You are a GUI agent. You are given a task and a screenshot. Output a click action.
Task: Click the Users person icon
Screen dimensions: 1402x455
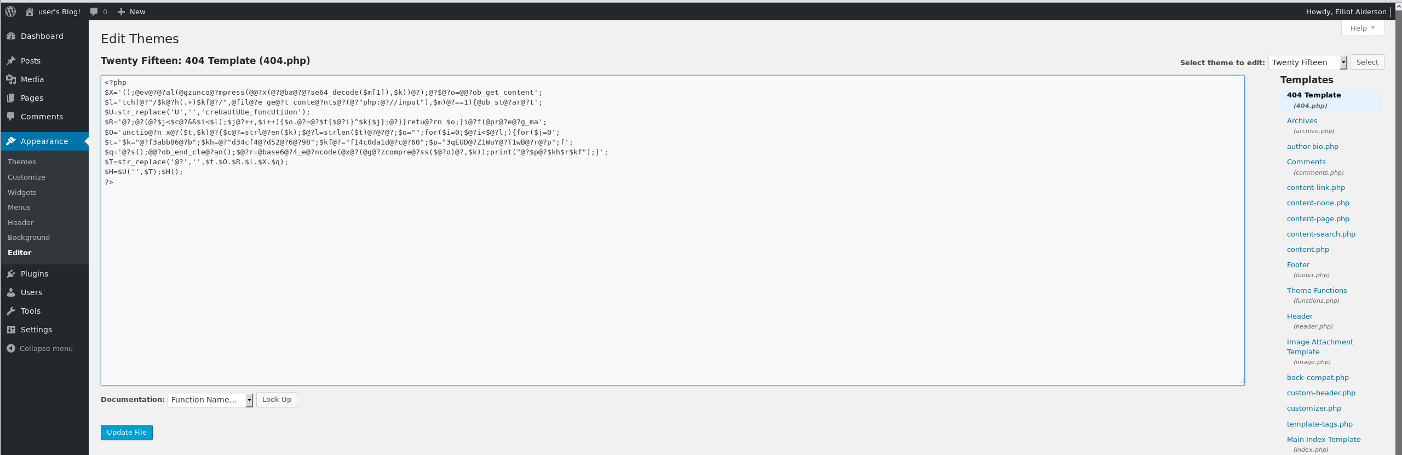point(11,292)
